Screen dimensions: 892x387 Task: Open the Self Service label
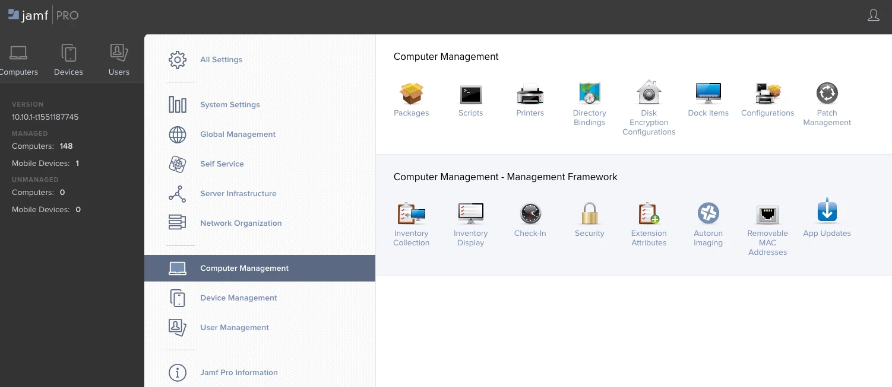coord(222,164)
